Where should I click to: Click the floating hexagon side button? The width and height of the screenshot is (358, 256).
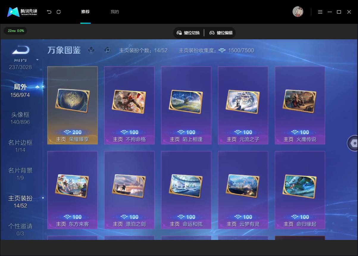353,143
